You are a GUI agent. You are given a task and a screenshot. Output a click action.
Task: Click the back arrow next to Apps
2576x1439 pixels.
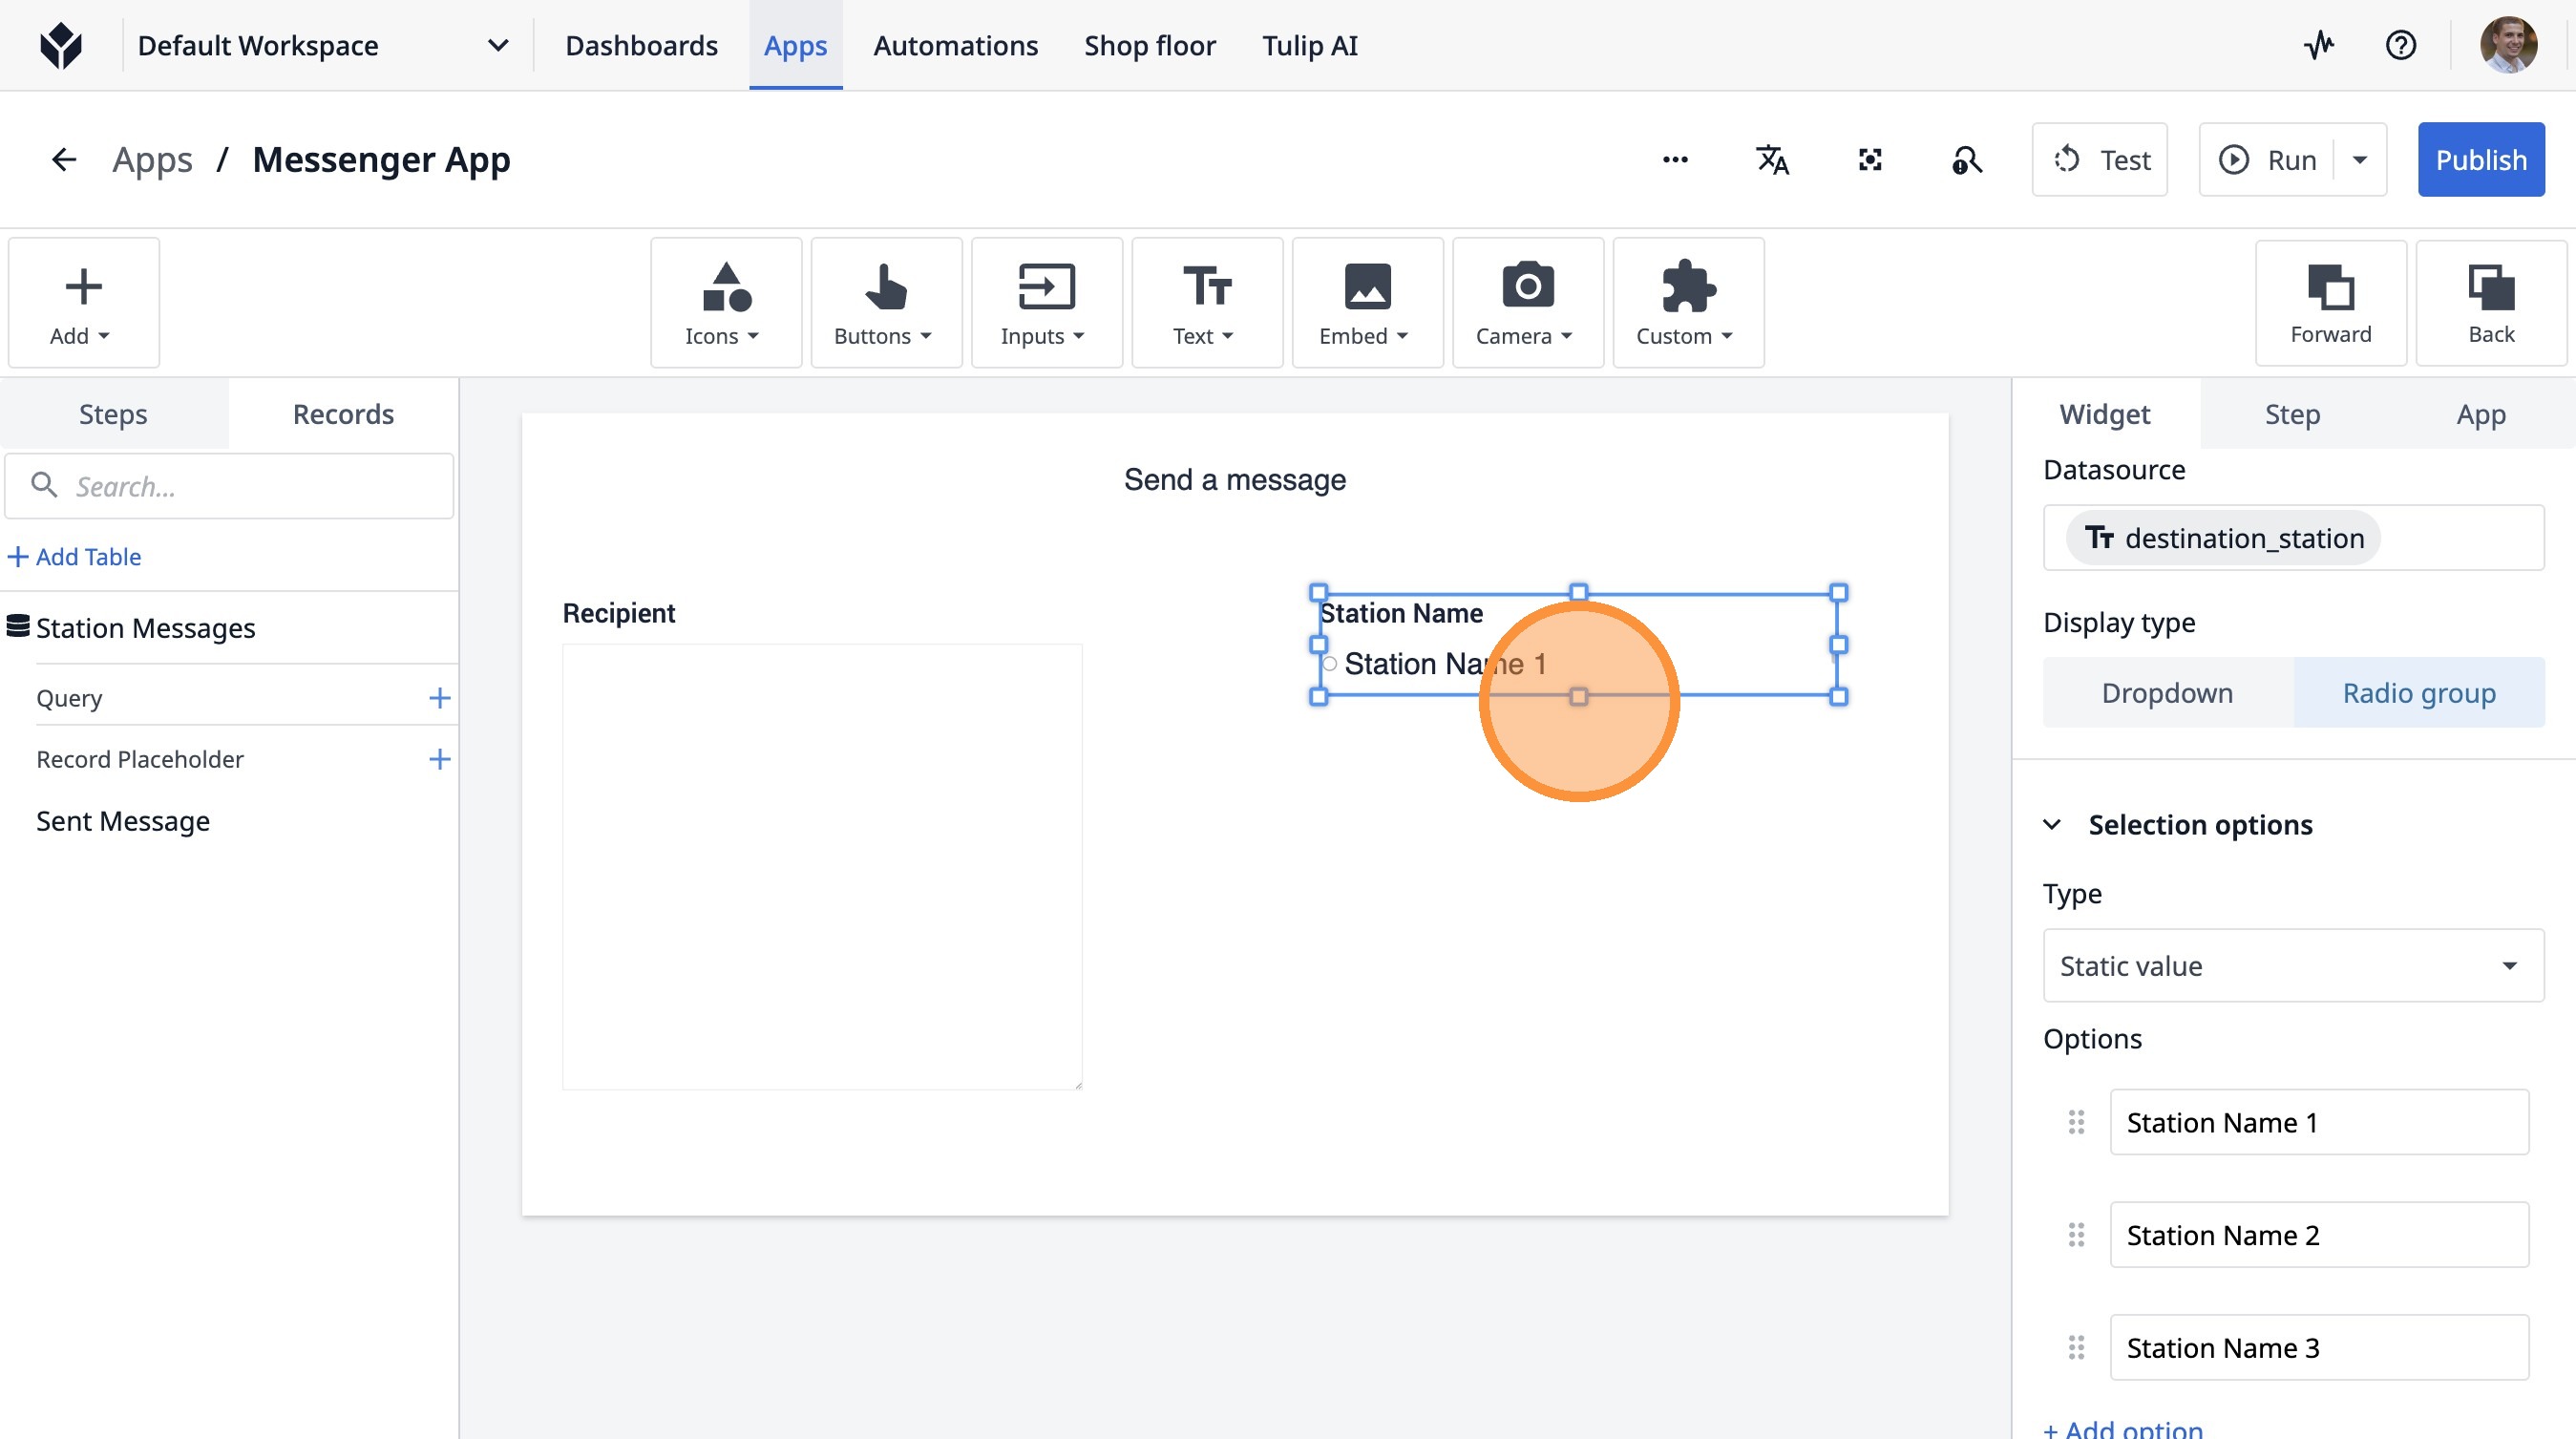coord(64,160)
